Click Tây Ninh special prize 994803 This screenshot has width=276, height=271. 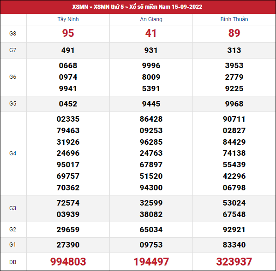coord(68,261)
